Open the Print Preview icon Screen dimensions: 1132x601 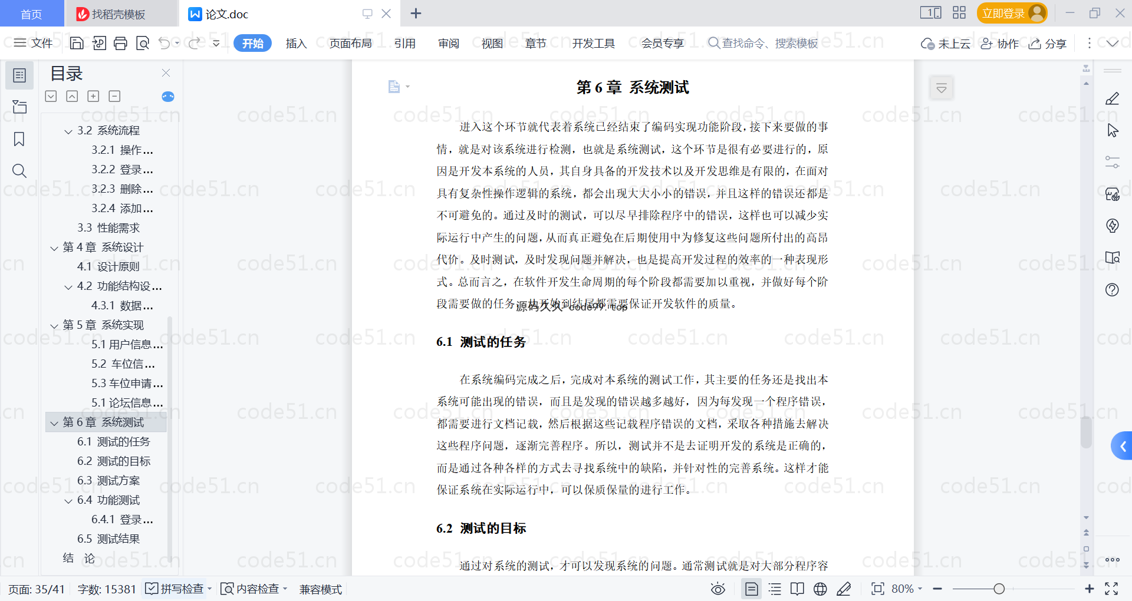143,43
